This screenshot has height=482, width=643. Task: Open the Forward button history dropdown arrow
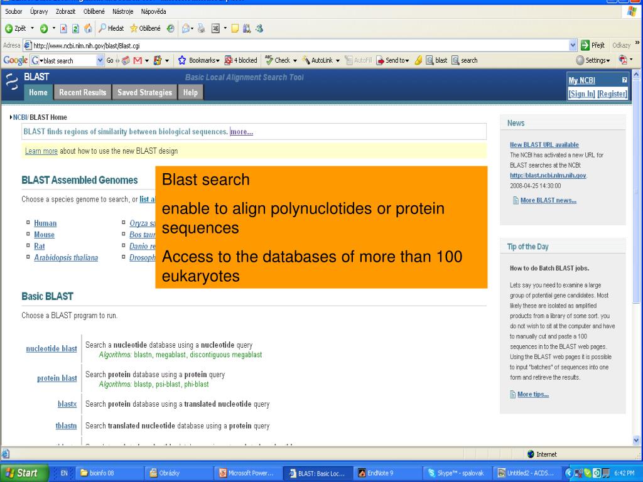[x=54, y=28]
